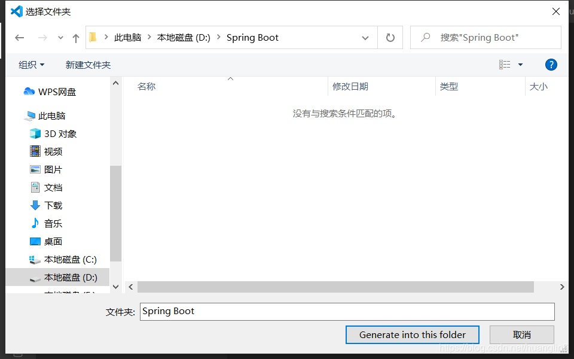The image size is (574, 359).
Task: Select 此电脑 in the navigation pane
Action: pyautogui.click(x=44, y=115)
